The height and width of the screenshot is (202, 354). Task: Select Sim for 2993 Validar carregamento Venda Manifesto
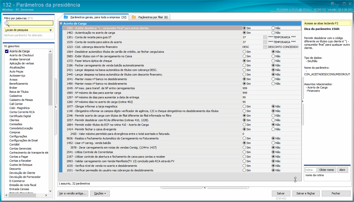244,161
